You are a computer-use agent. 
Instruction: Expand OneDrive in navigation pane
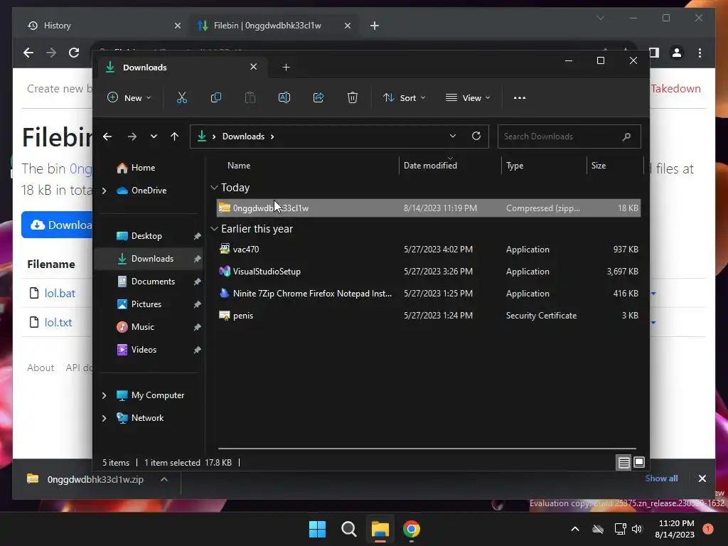(105, 191)
